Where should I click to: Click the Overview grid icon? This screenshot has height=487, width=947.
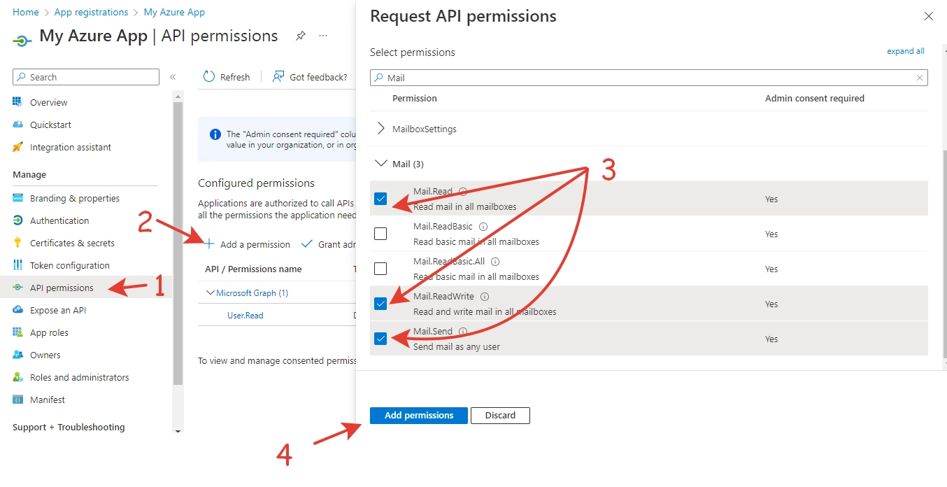17,102
